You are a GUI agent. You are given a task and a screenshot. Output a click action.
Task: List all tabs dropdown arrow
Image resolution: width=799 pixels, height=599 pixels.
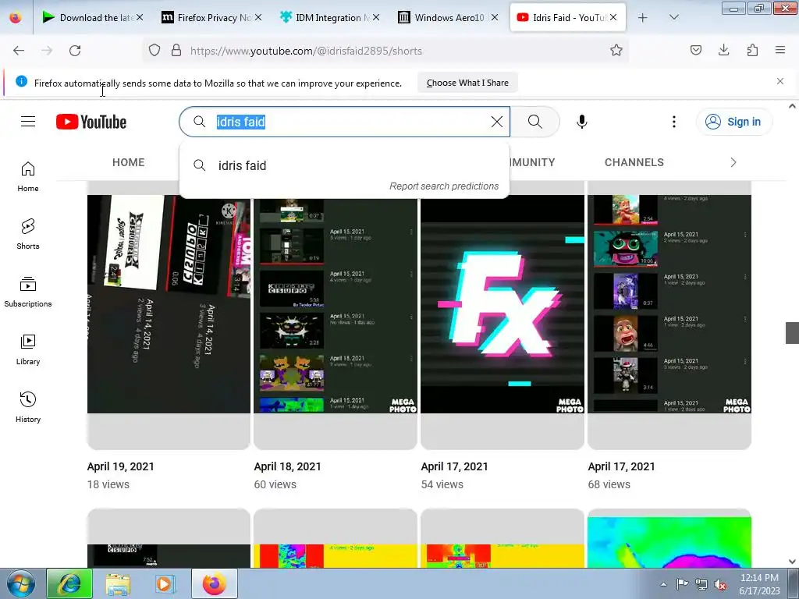[673, 17]
